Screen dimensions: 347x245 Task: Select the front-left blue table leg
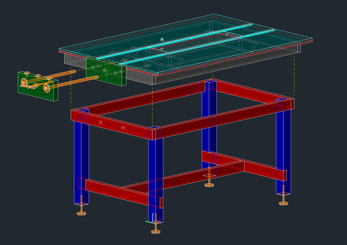click(x=81, y=163)
